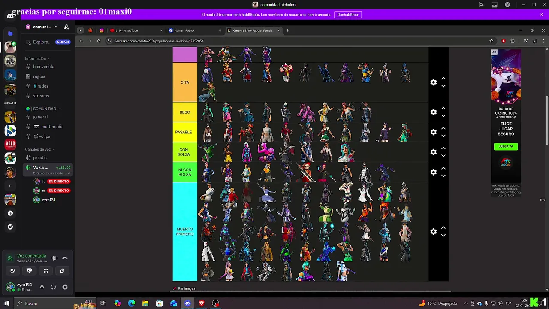Select the Create a 270+ Popular Female tab
This screenshot has height=309, width=549.
pyautogui.click(x=253, y=30)
